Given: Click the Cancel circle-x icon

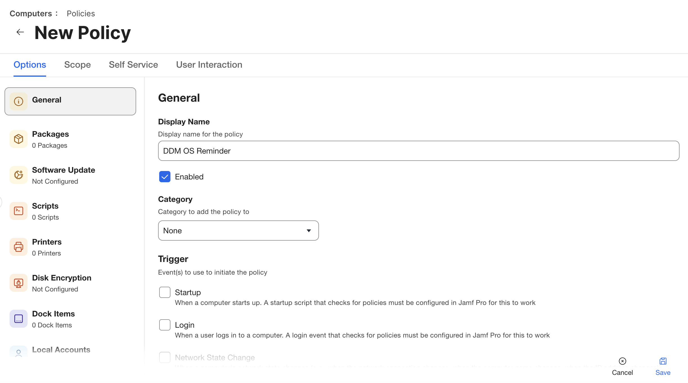Looking at the screenshot, I should click(x=622, y=361).
